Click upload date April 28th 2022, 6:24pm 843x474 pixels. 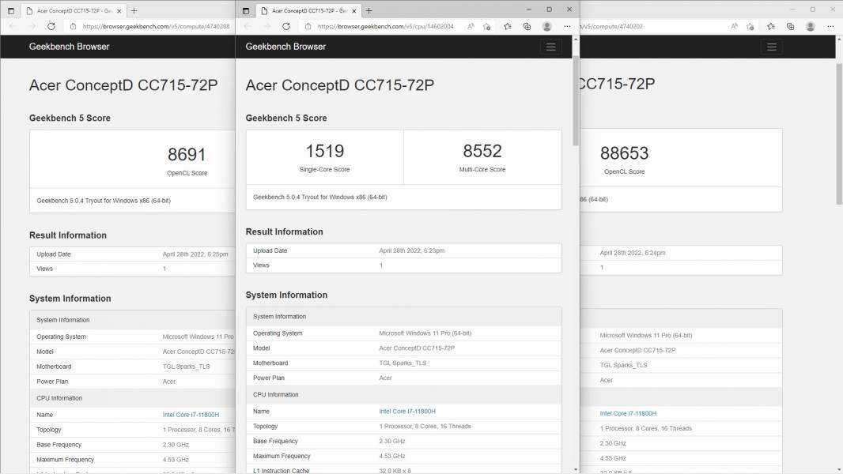coord(633,253)
